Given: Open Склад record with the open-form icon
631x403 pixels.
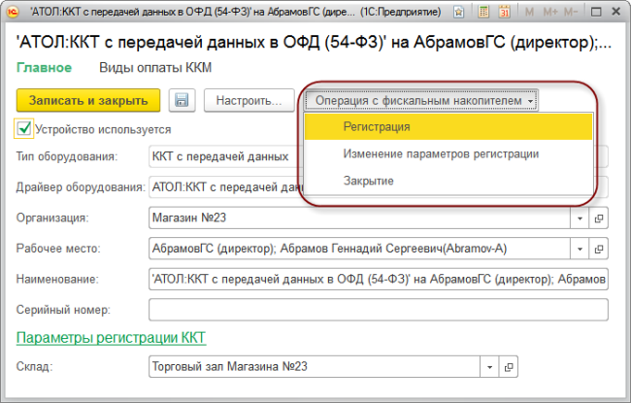Looking at the screenshot, I should point(509,367).
